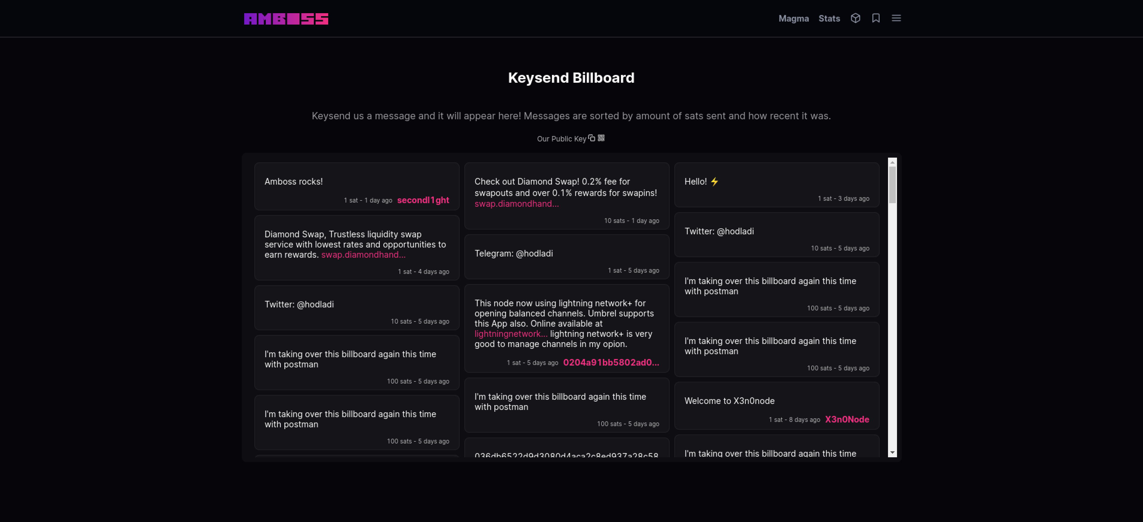The image size is (1143, 522).
Task: Open the Stats menu item
Action: [x=829, y=19]
